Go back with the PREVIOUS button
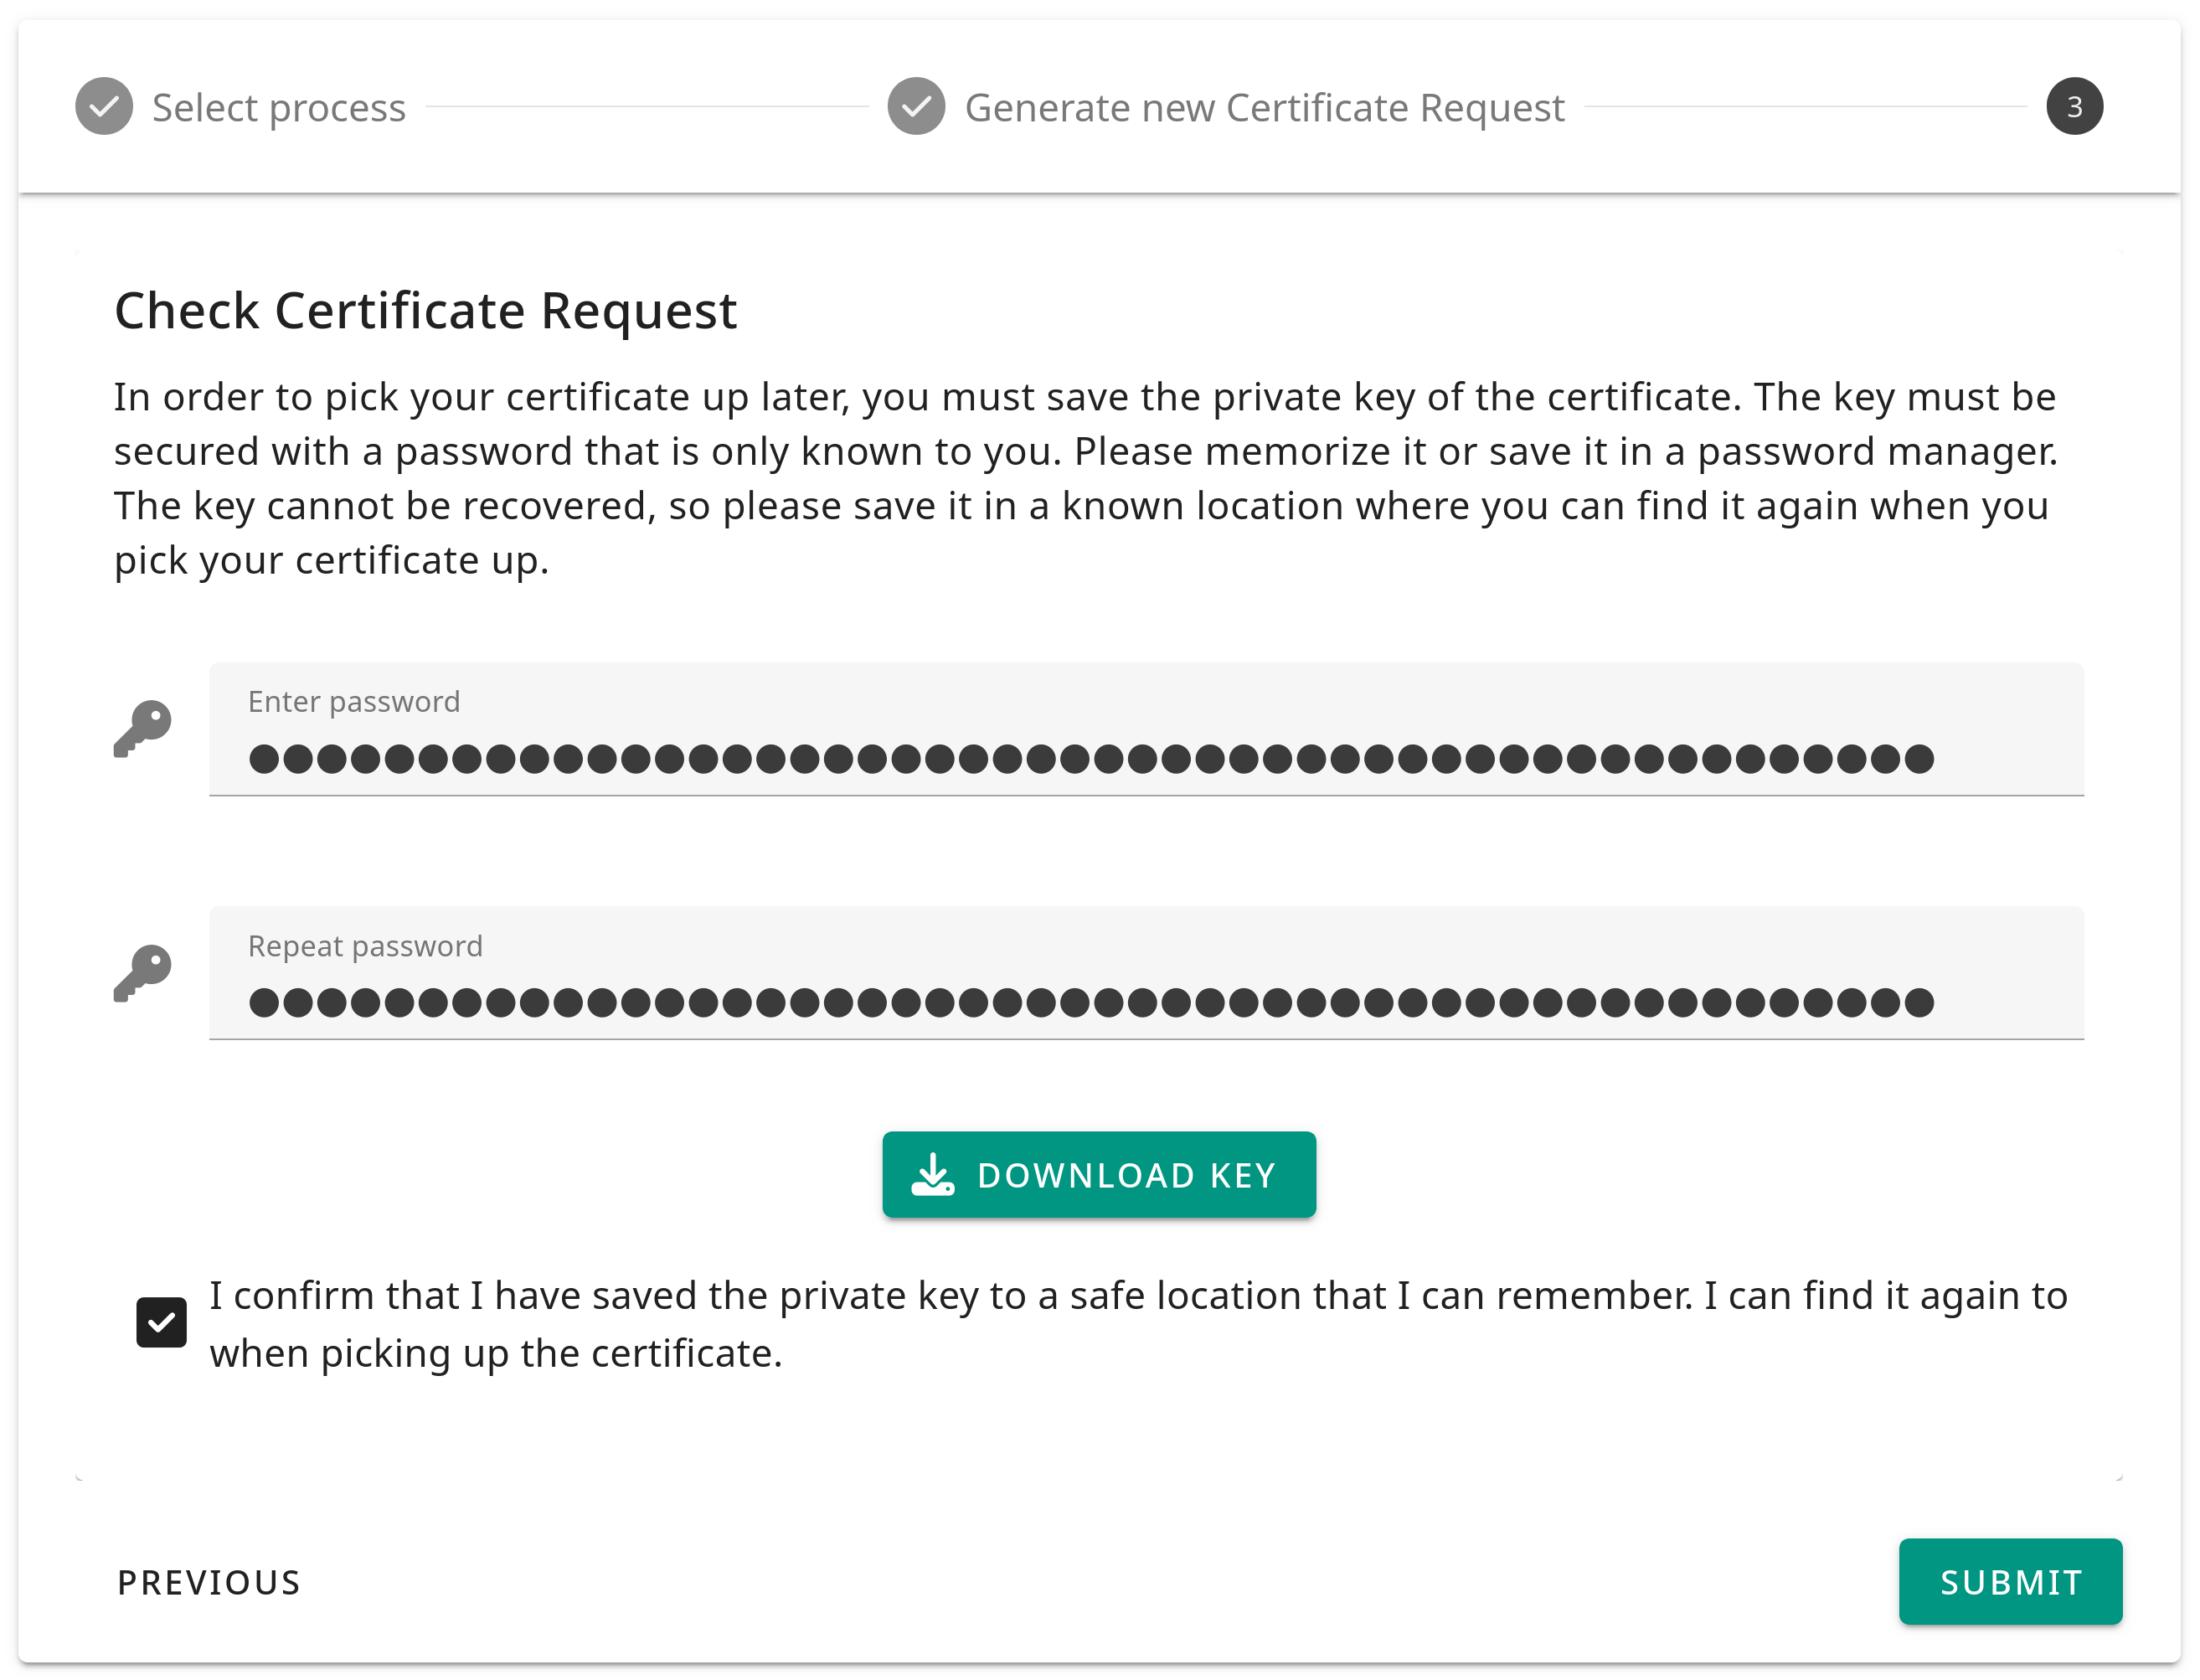 [209, 1582]
